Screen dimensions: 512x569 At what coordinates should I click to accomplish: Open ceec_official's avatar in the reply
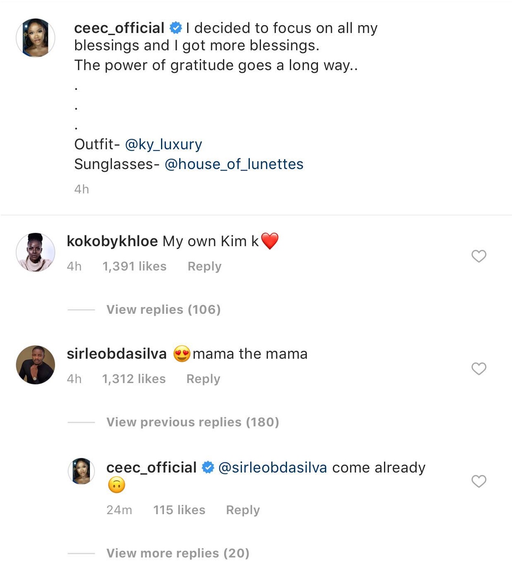[x=81, y=471]
